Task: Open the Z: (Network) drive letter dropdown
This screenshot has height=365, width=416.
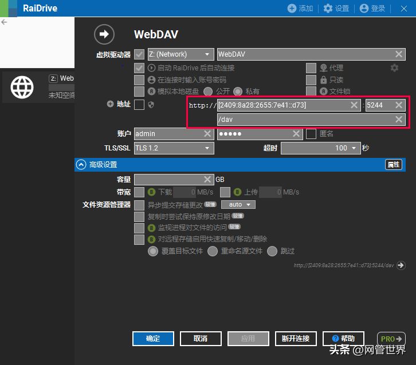Action: [x=180, y=54]
